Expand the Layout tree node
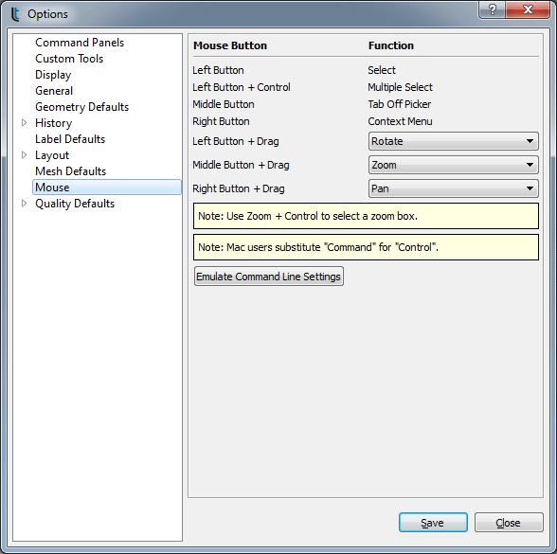Image resolution: width=557 pixels, height=554 pixels. (25, 155)
